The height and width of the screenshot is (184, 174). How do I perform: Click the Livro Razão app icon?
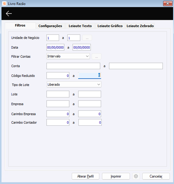coord(4,3)
